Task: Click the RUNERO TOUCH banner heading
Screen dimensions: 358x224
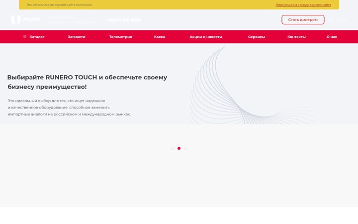Action: point(87,82)
